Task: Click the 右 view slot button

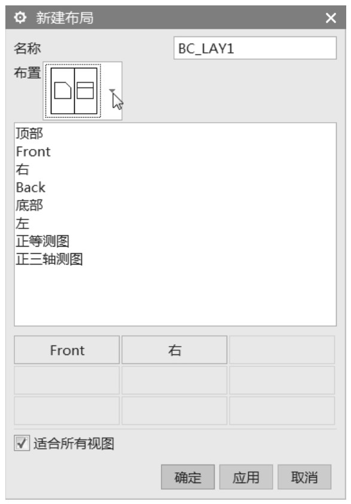Action: click(x=175, y=350)
